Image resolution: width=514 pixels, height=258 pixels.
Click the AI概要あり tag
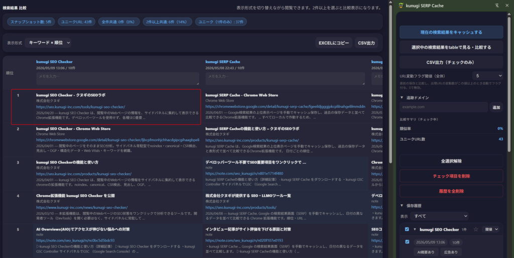426,252
